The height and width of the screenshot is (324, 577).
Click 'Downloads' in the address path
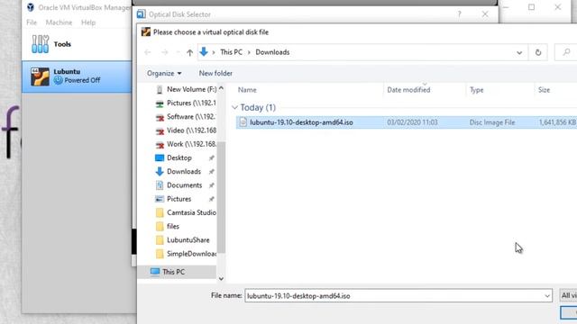272,52
